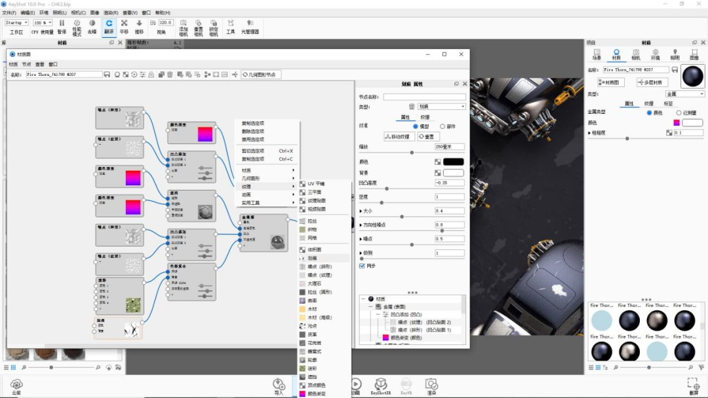The image size is (708, 398).
Task: Select the 部件 alignment radio button
Action: 442,126
